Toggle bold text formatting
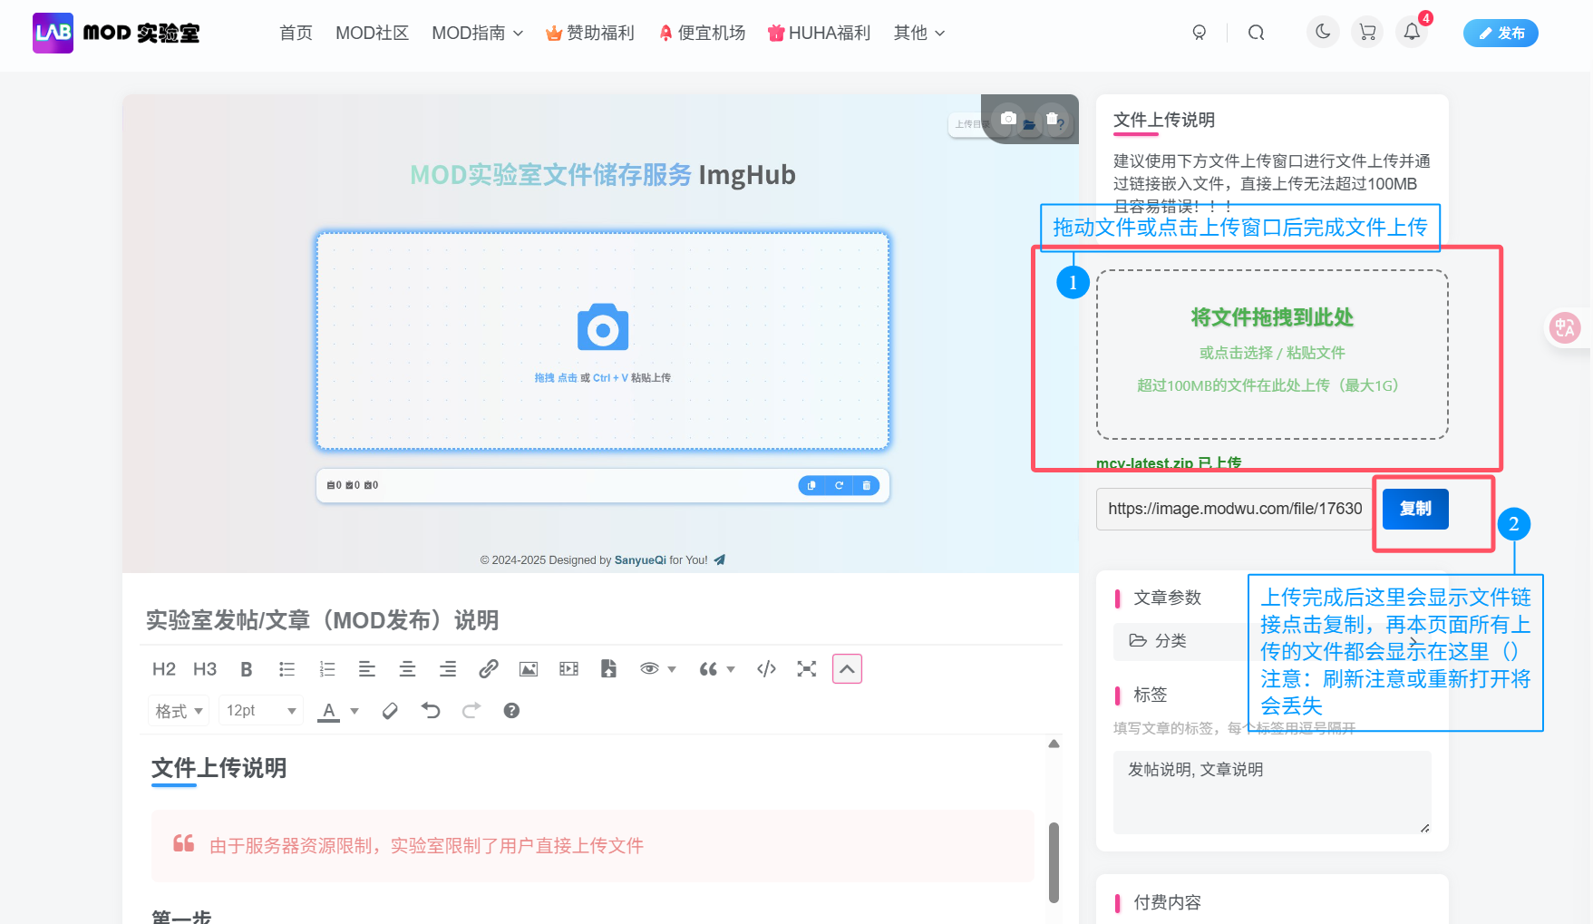 246,668
